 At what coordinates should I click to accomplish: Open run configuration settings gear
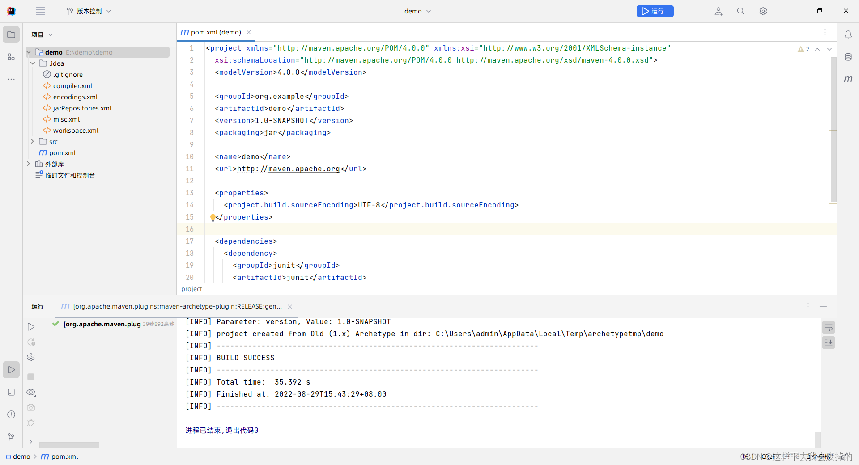tap(31, 357)
